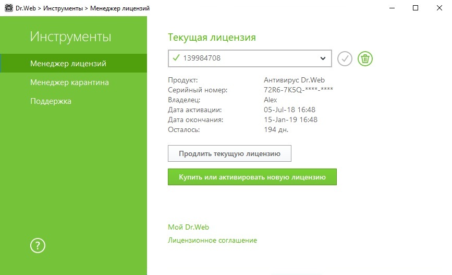This screenshot has width=452, height=275.
Task: Maximize the Dr.Web window
Action: point(416,8)
